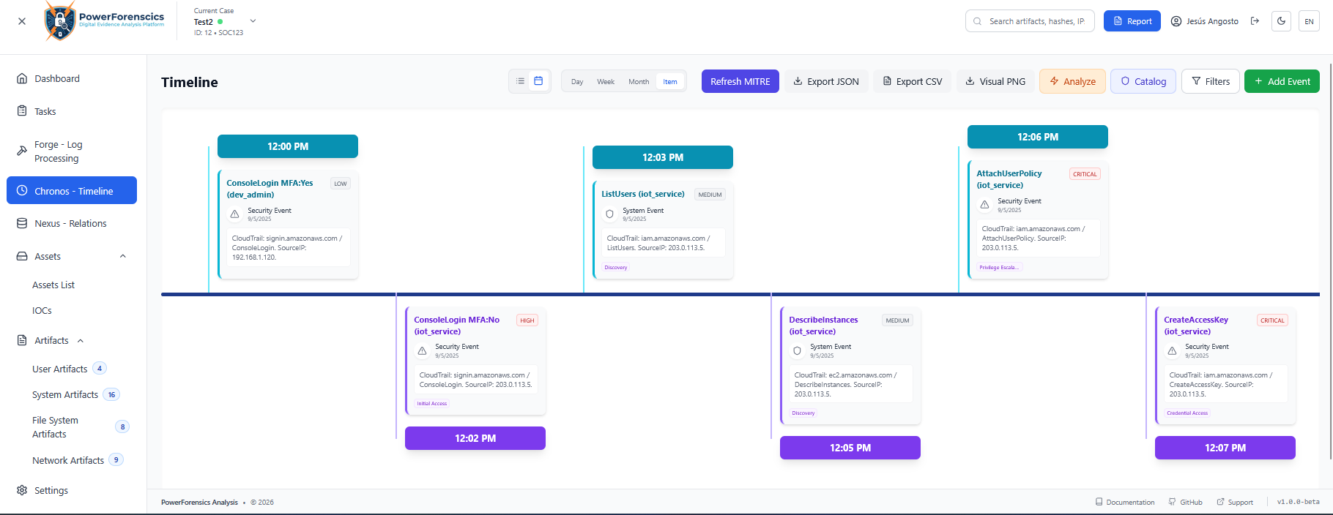The width and height of the screenshot is (1333, 515).
Task: Open System Artifacts in sidebar
Action: 65,394
